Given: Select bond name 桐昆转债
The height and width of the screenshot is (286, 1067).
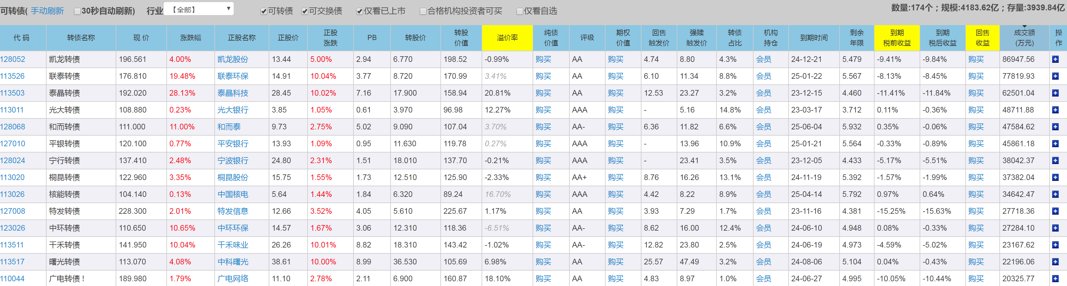Looking at the screenshot, I should click(x=64, y=178).
